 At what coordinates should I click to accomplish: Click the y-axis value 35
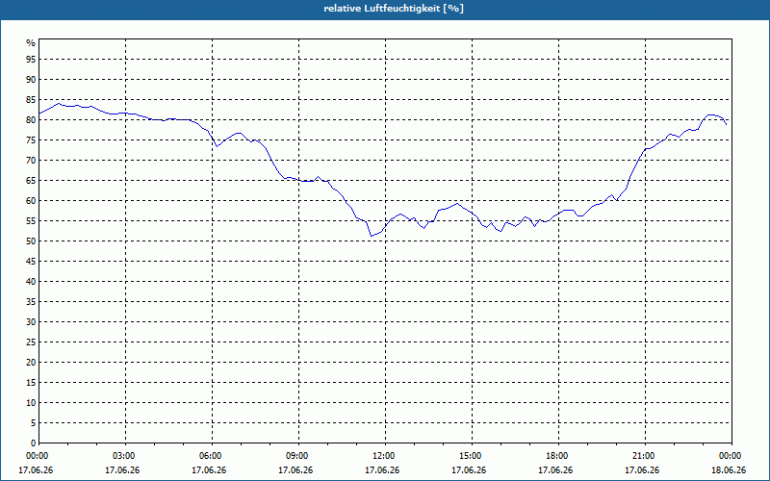coord(31,302)
